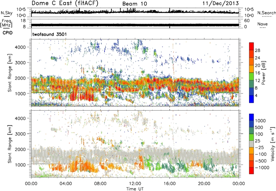Click the 'N.Sky' legend label

(7, 13)
